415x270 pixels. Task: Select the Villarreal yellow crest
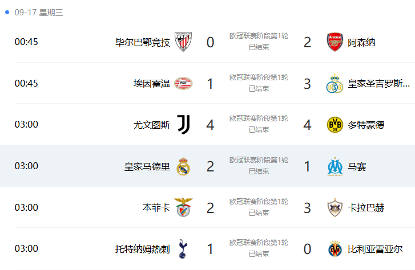tap(335, 249)
